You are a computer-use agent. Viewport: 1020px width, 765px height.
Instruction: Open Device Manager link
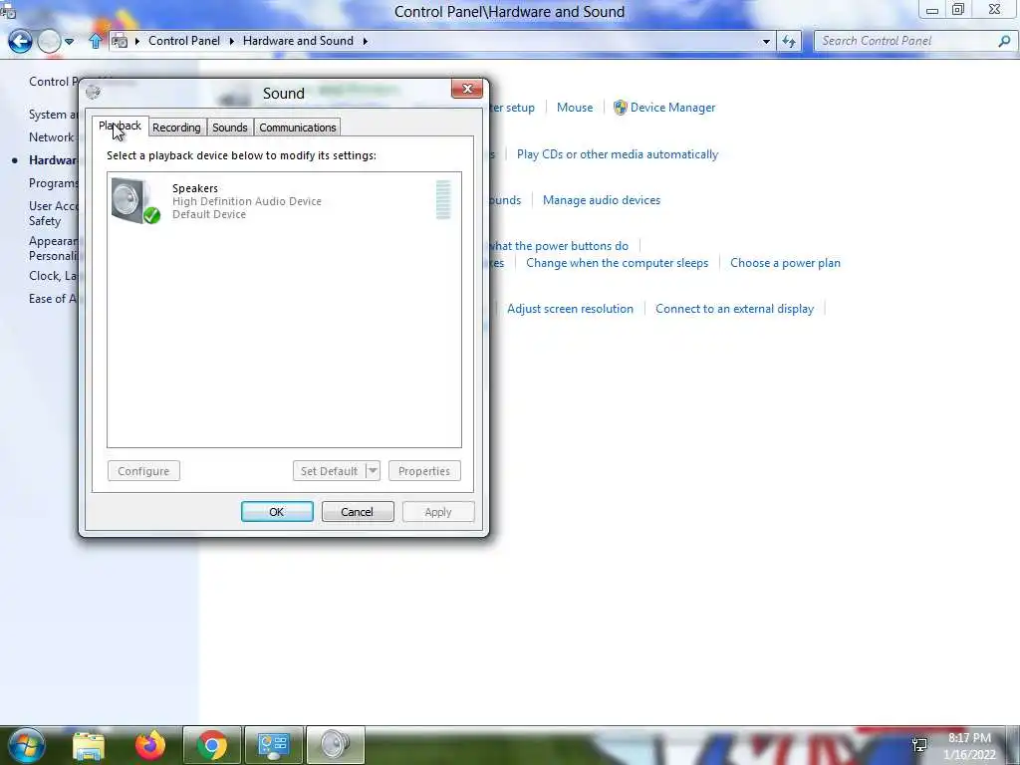click(x=672, y=108)
